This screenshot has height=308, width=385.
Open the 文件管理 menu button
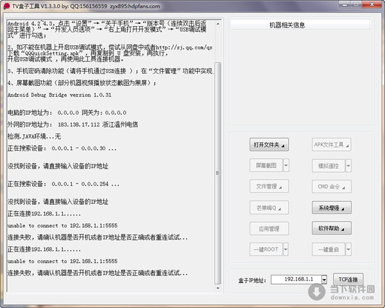coord(269,187)
